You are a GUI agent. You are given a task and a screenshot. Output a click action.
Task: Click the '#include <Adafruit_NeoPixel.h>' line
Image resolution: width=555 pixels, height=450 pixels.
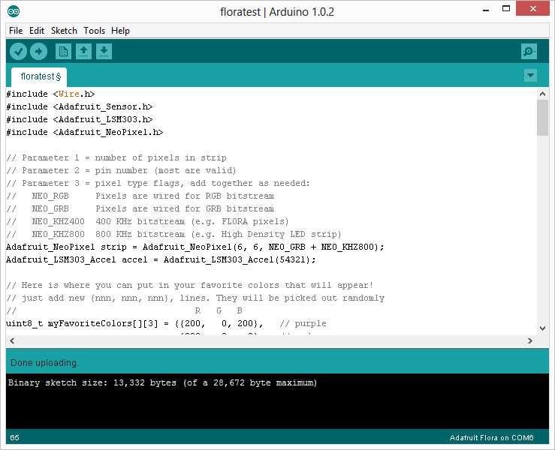(85, 132)
